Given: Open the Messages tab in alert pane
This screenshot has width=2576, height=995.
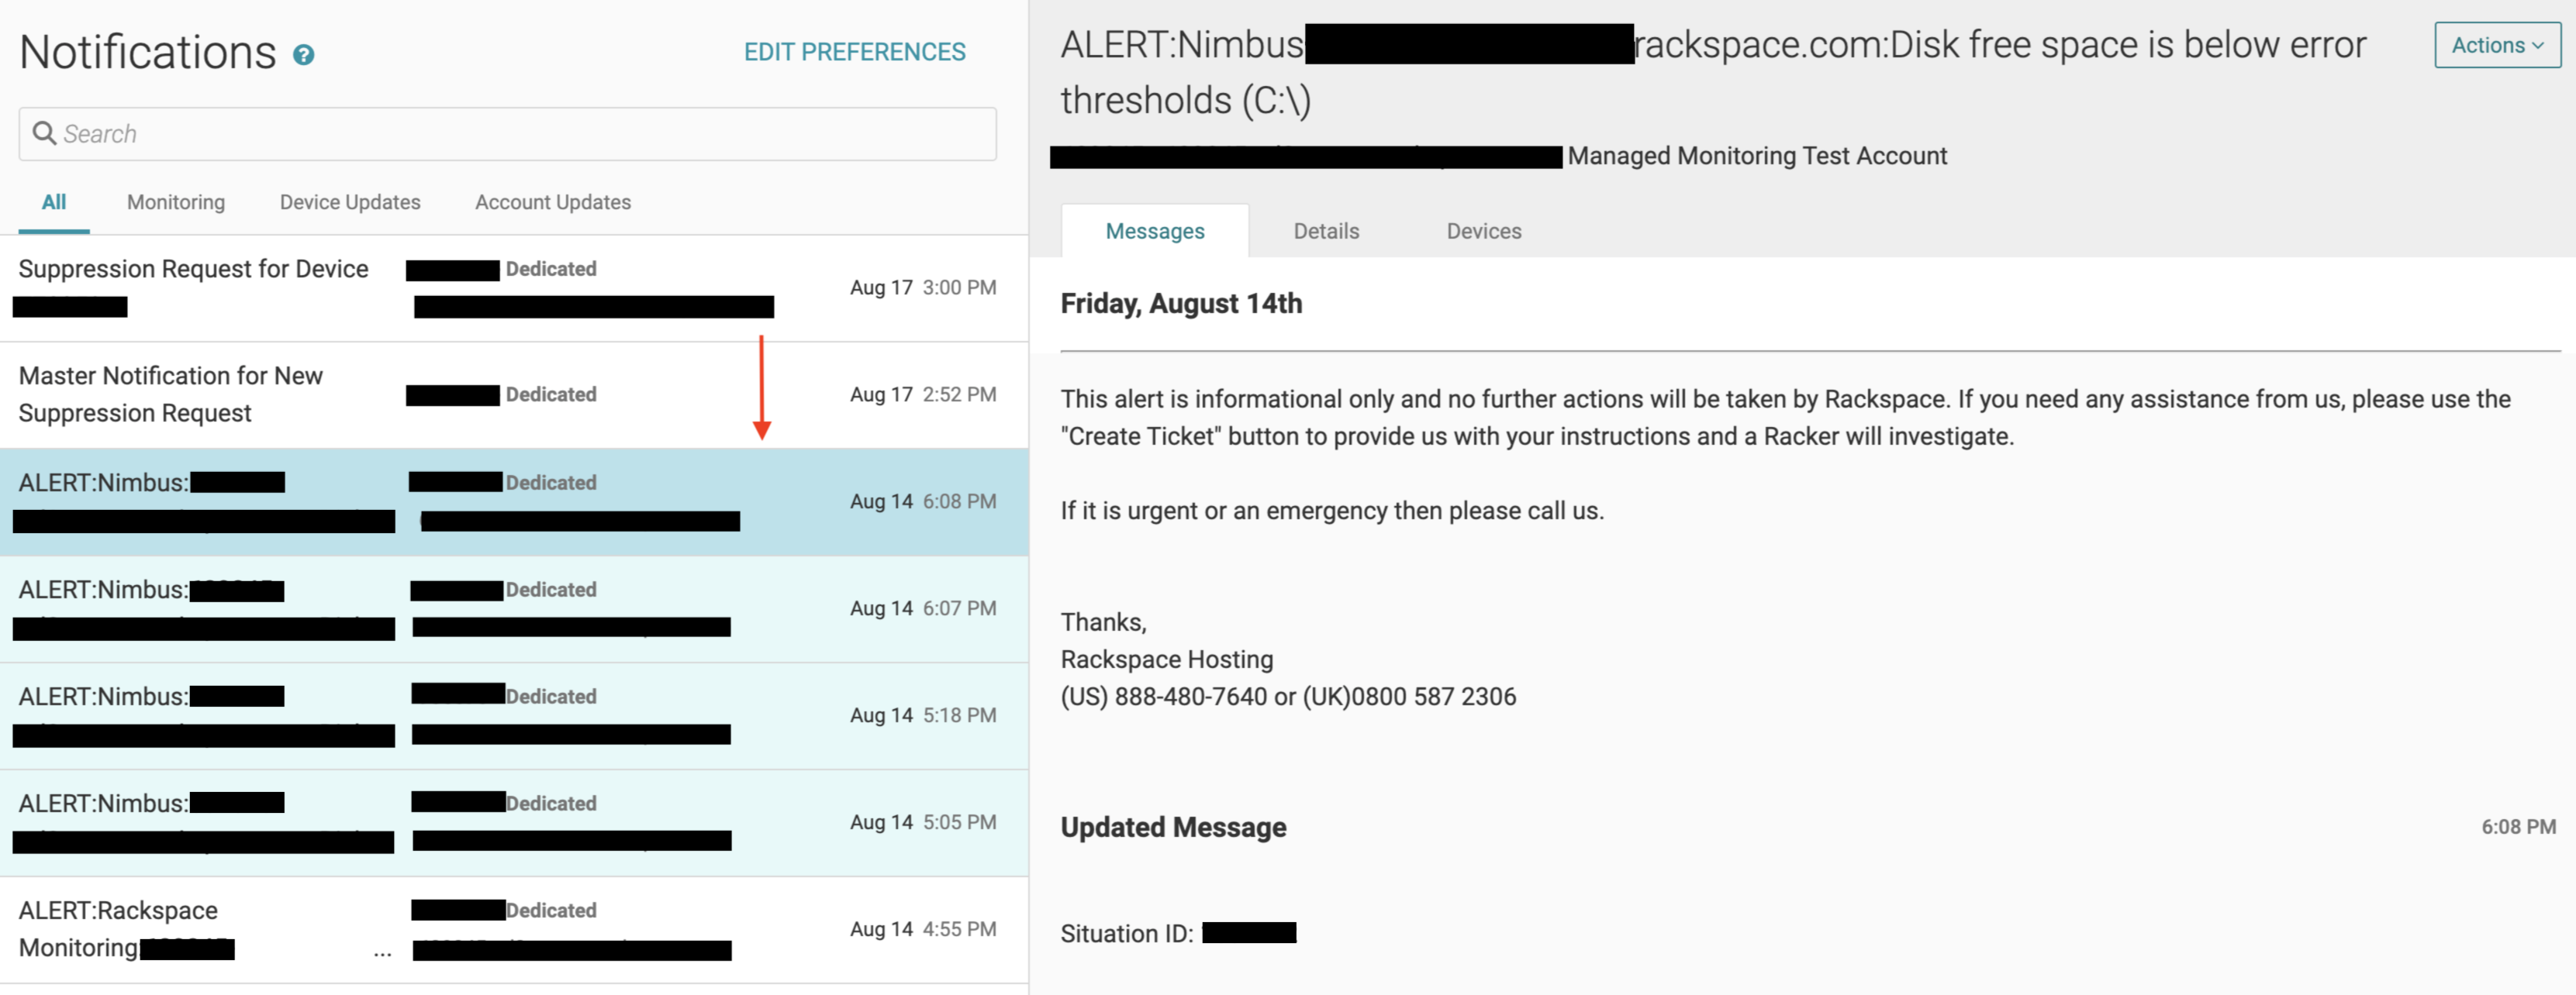Looking at the screenshot, I should 1155,231.
